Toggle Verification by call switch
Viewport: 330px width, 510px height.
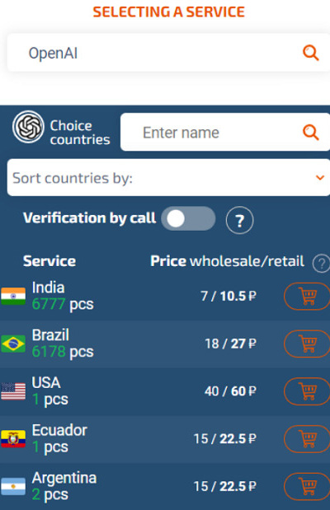click(x=188, y=218)
